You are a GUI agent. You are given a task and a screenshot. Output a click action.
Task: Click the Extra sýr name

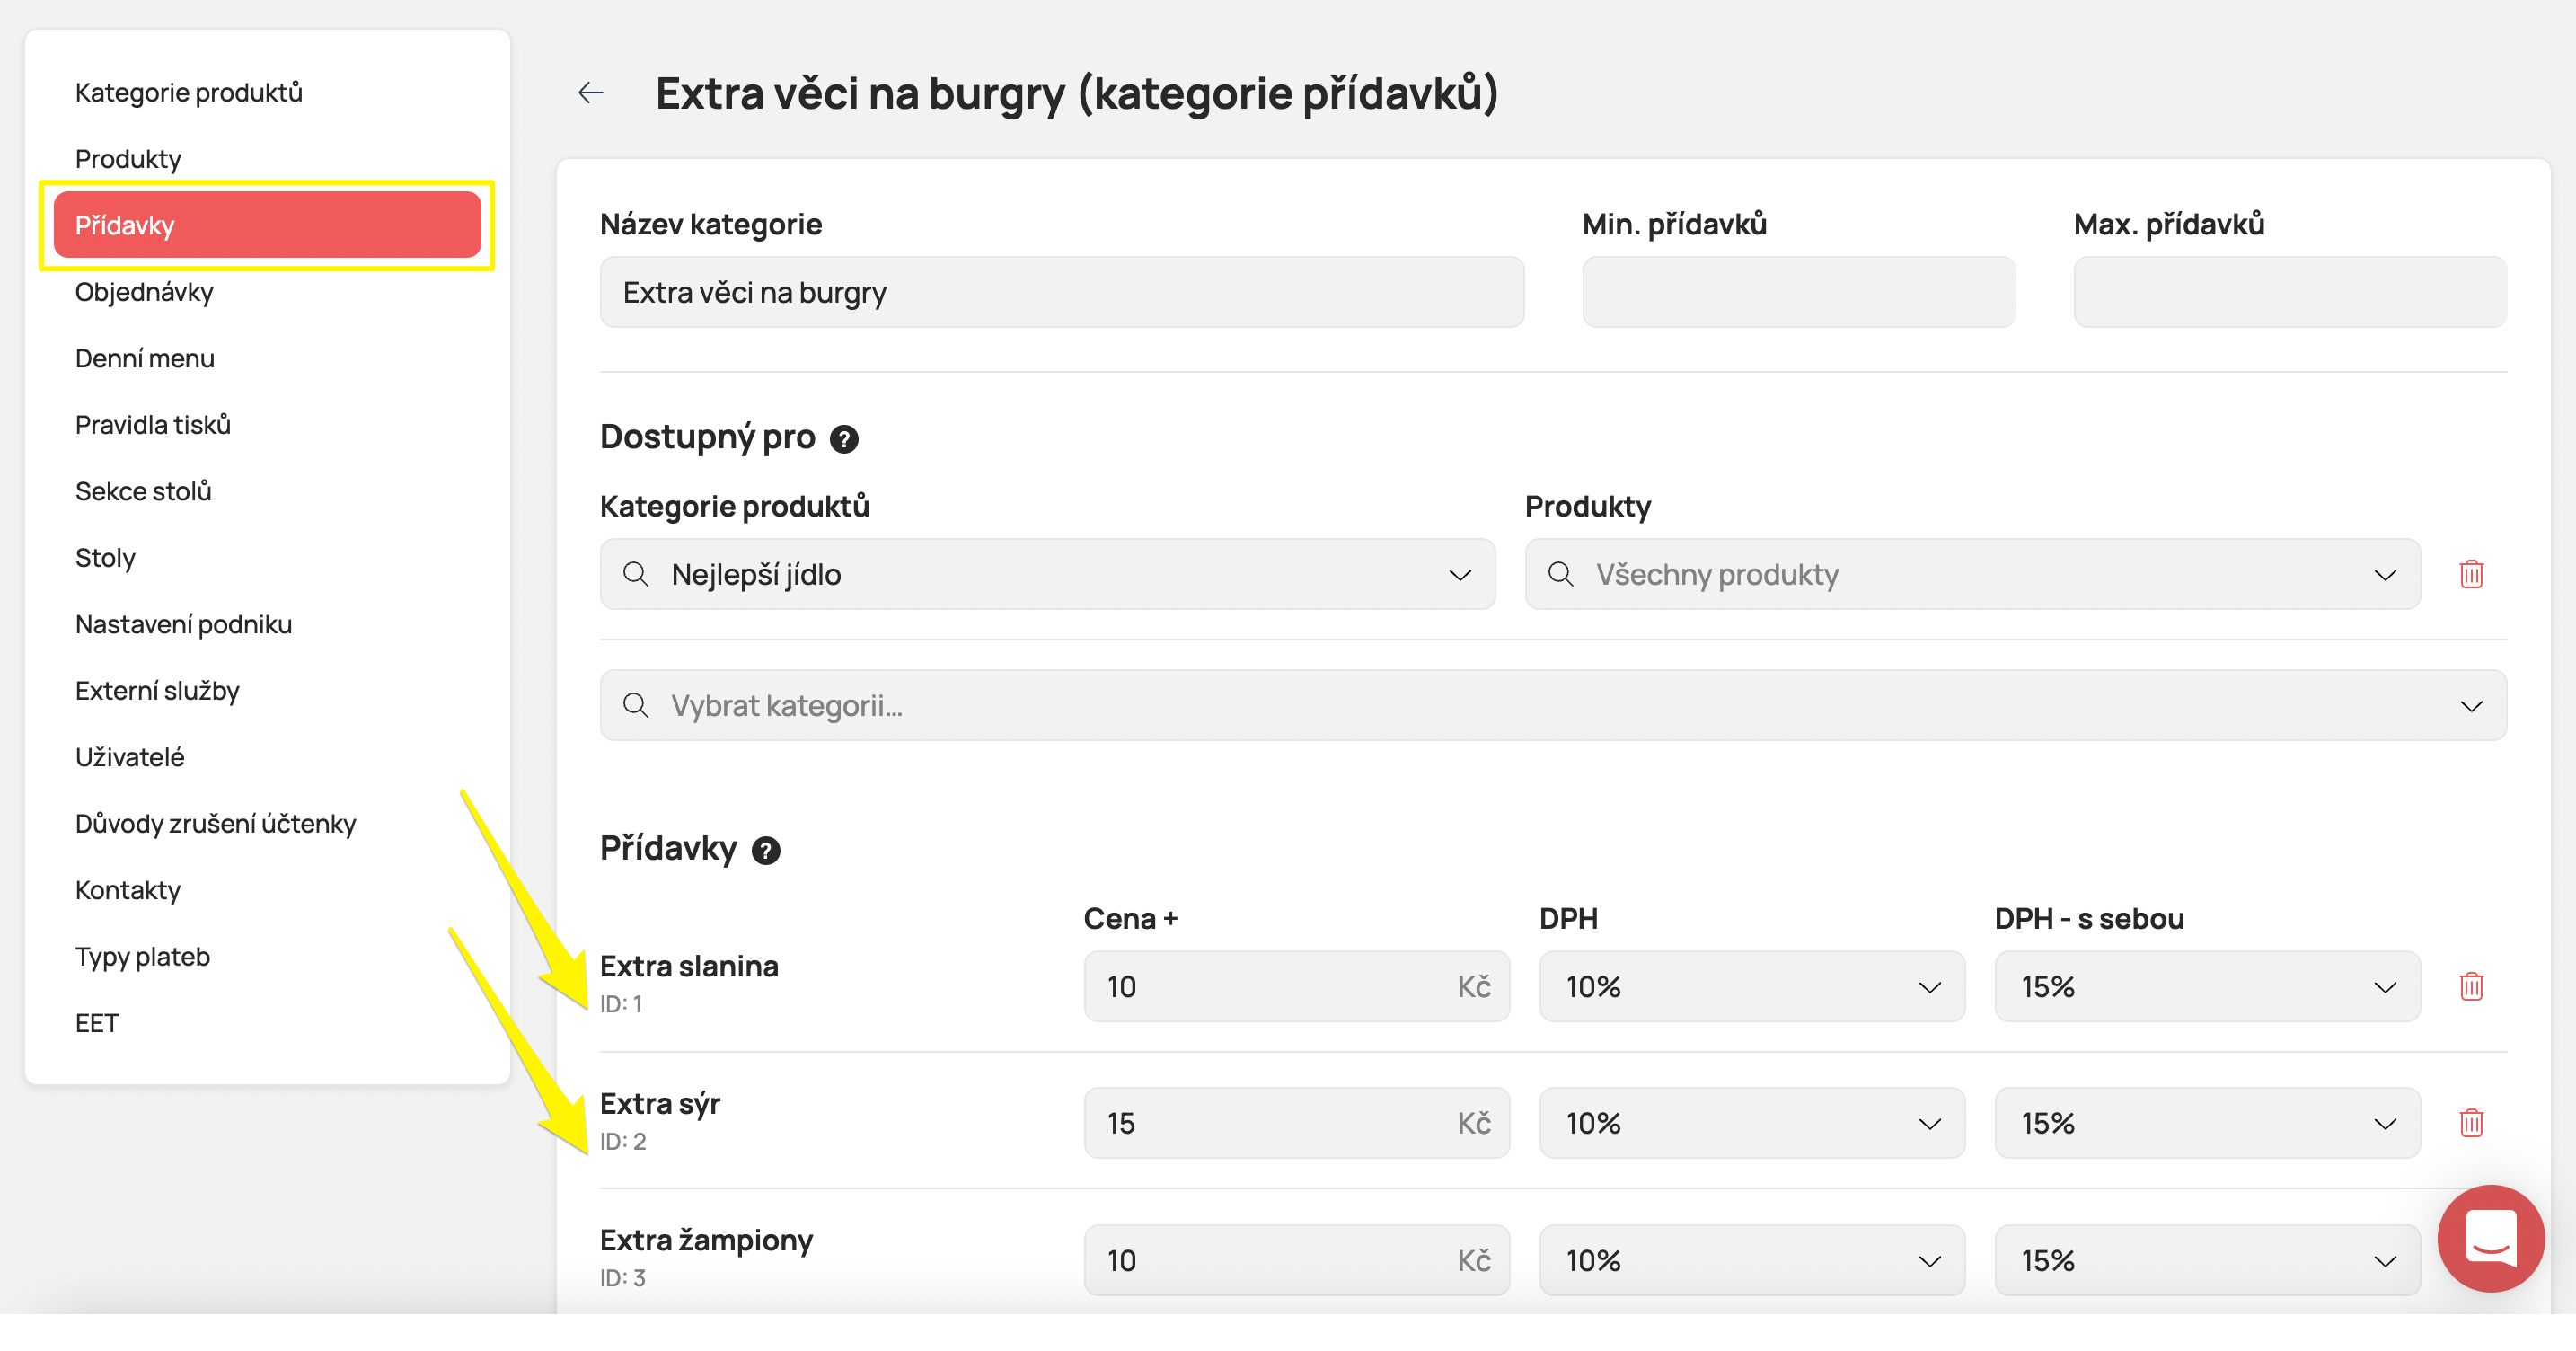click(660, 1103)
